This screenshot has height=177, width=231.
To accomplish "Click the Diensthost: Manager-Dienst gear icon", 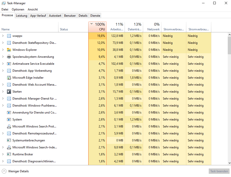I will (9, 99).
